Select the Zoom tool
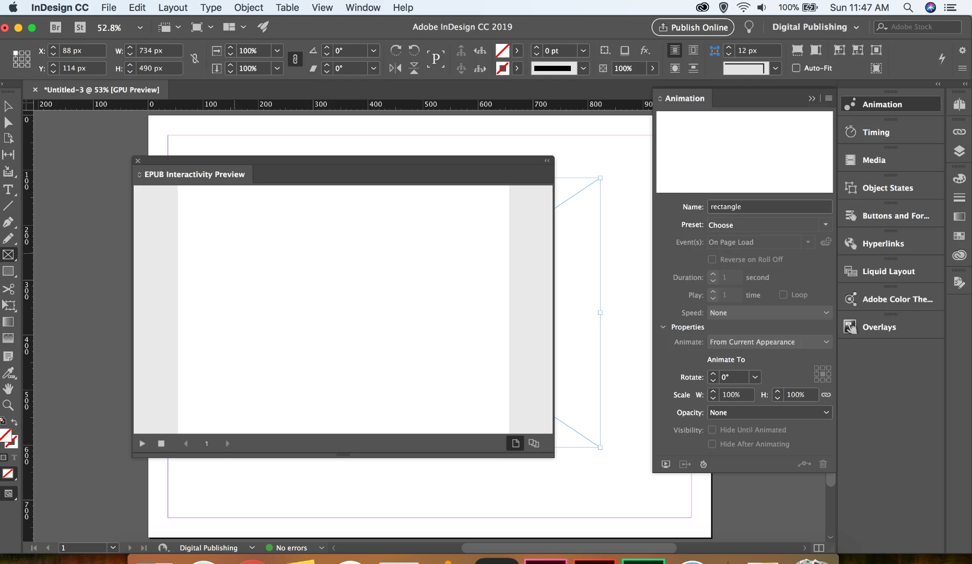This screenshot has width=972, height=564. pyautogui.click(x=8, y=405)
